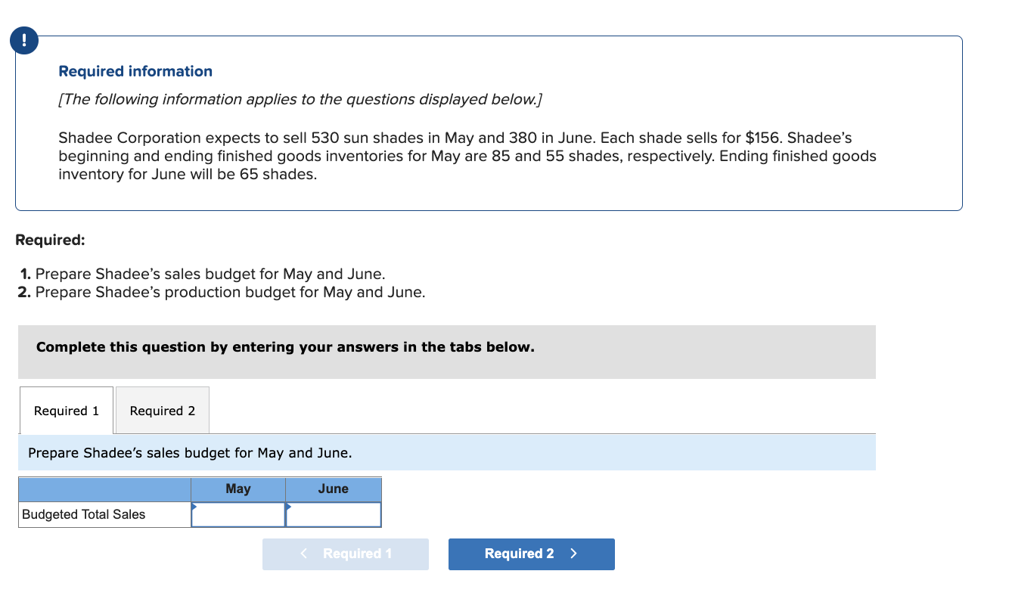The width and height of the screenshot is (1009, 602).
Task: Click the May input field for Budgeted Total Sales
Action: [238, 515]
